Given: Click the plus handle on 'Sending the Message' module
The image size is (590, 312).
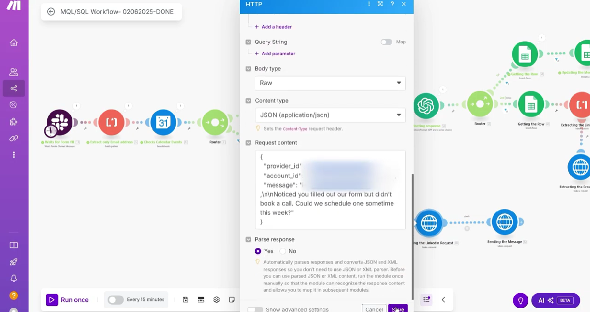Looking at the screenshot, I should point(522,222).
